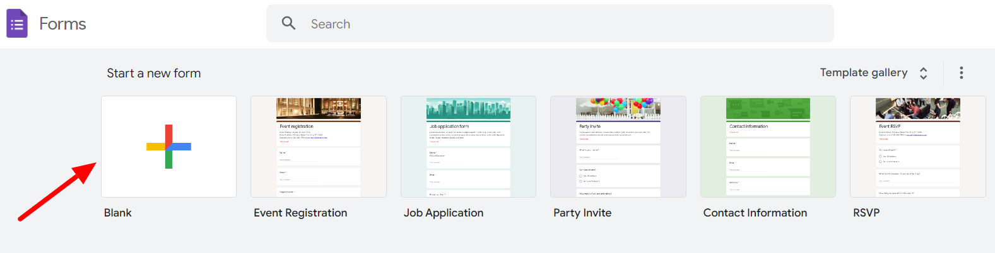
Task: Open the Job Application template thumbnail
Action: [468, 147]
